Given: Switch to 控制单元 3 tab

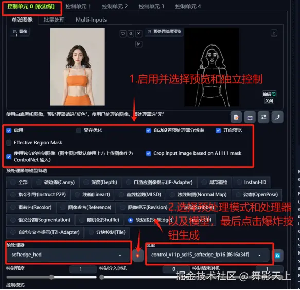Looking at the screenshot, I should point(151,7).
